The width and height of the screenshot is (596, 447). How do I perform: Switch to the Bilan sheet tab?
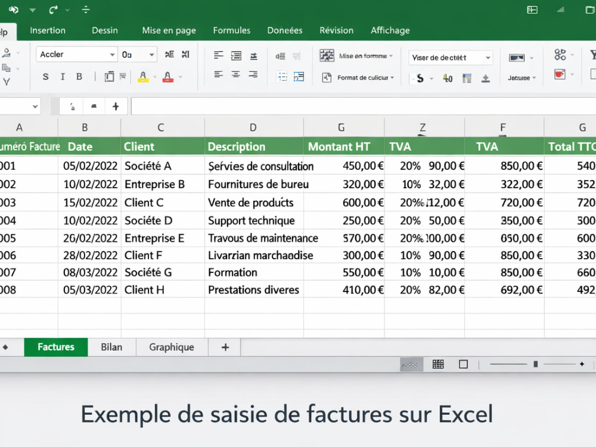[112, 347]
